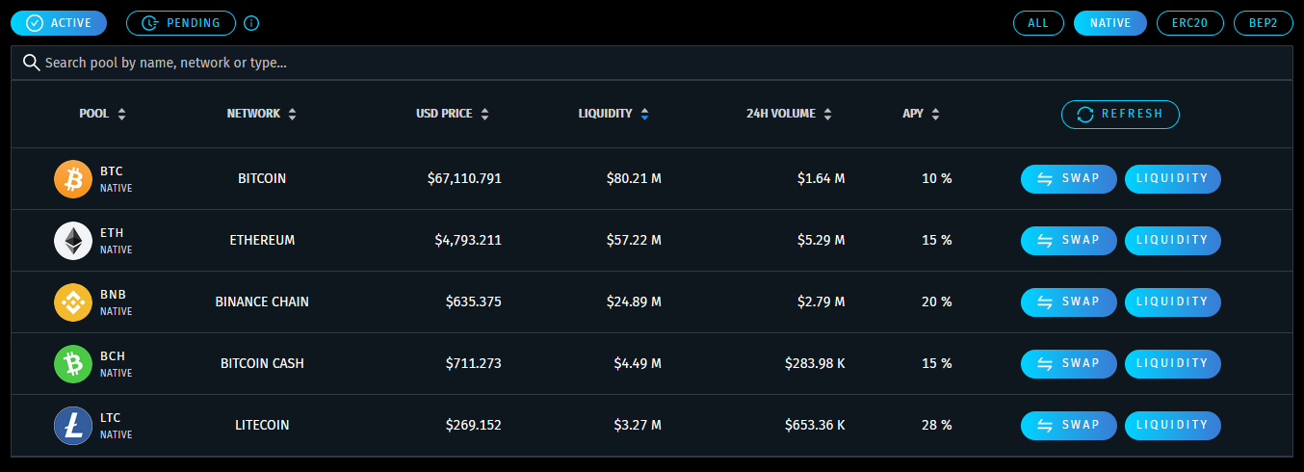Filter pools by ALL
1304x472 pixels.
point(1038,23)
